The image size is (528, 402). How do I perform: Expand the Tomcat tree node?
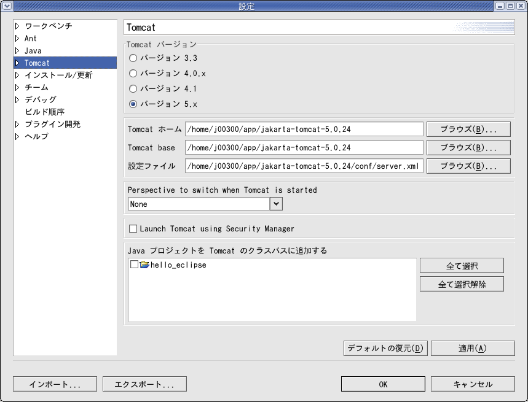17,63
